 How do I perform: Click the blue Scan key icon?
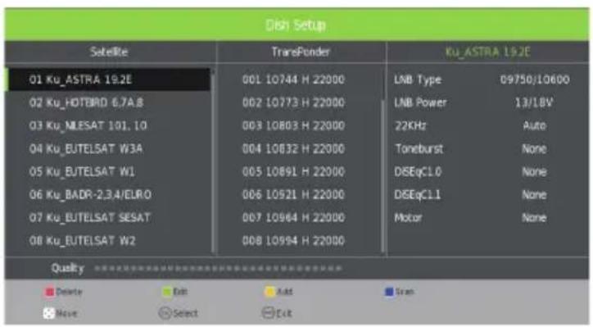[389, 292]
